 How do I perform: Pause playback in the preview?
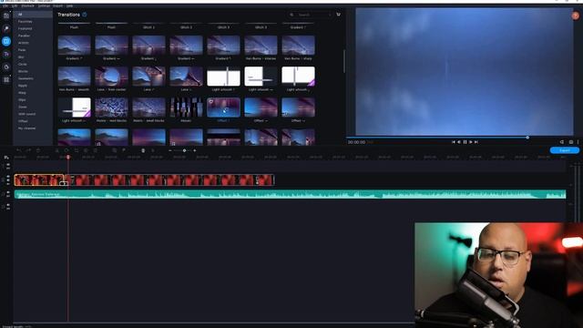coord(465,142)
